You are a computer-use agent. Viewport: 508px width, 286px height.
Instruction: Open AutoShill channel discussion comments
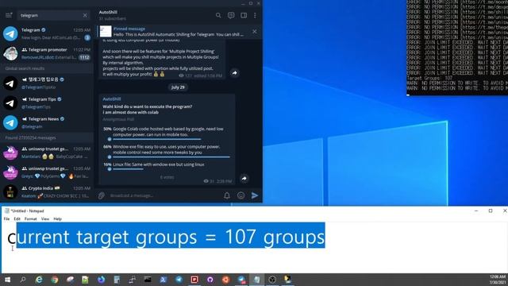[x=231, y=15]
